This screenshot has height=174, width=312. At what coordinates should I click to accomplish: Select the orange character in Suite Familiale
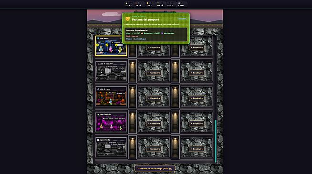(101, 127)
